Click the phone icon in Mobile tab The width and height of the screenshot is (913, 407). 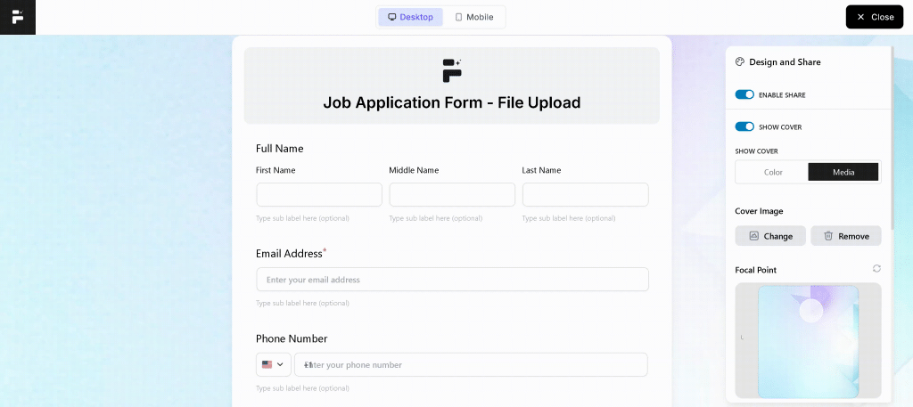click(458, 17)
